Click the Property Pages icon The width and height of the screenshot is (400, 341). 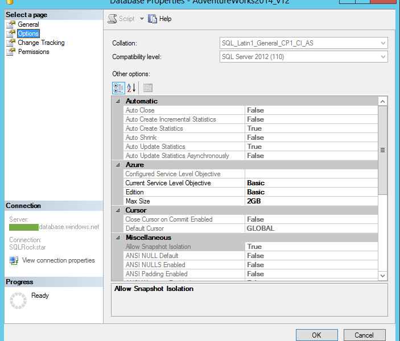click(x=148, y=88)
